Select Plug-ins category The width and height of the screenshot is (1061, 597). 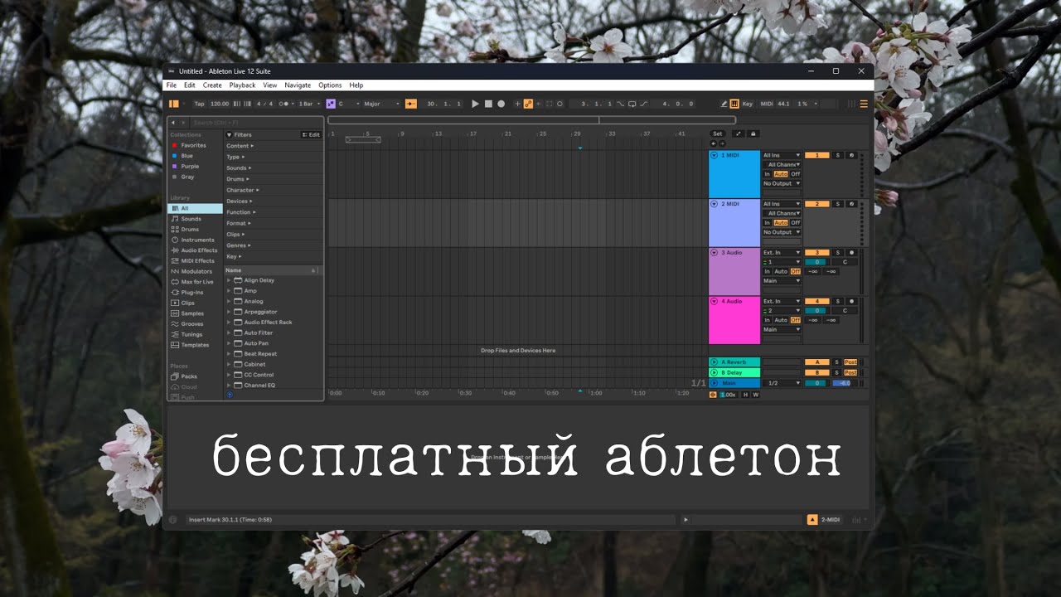195,293
